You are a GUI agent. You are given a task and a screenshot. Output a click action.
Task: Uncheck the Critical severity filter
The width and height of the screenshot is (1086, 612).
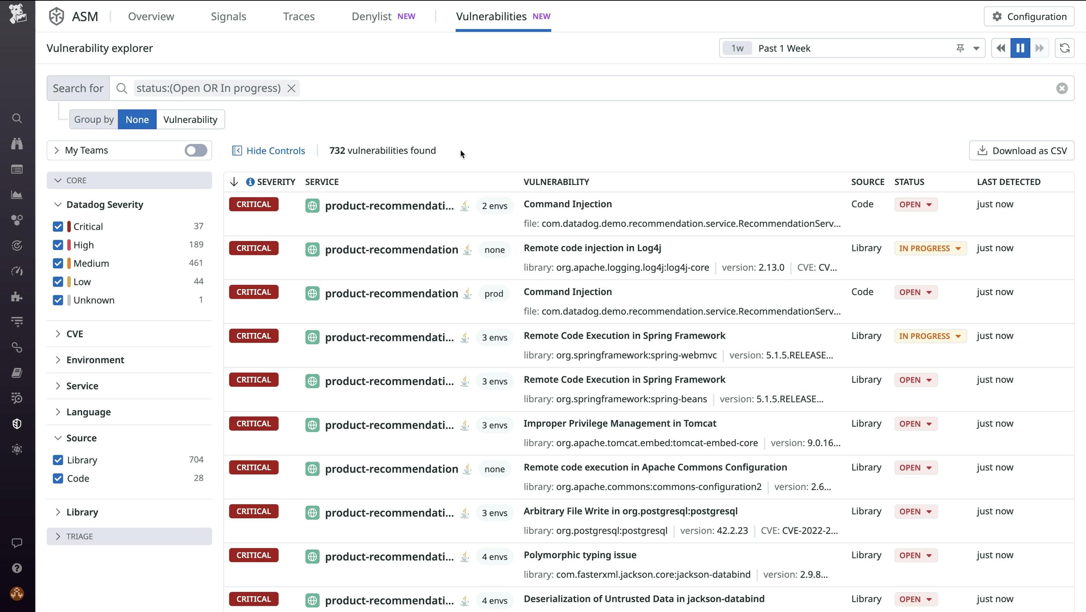(58, 226)
